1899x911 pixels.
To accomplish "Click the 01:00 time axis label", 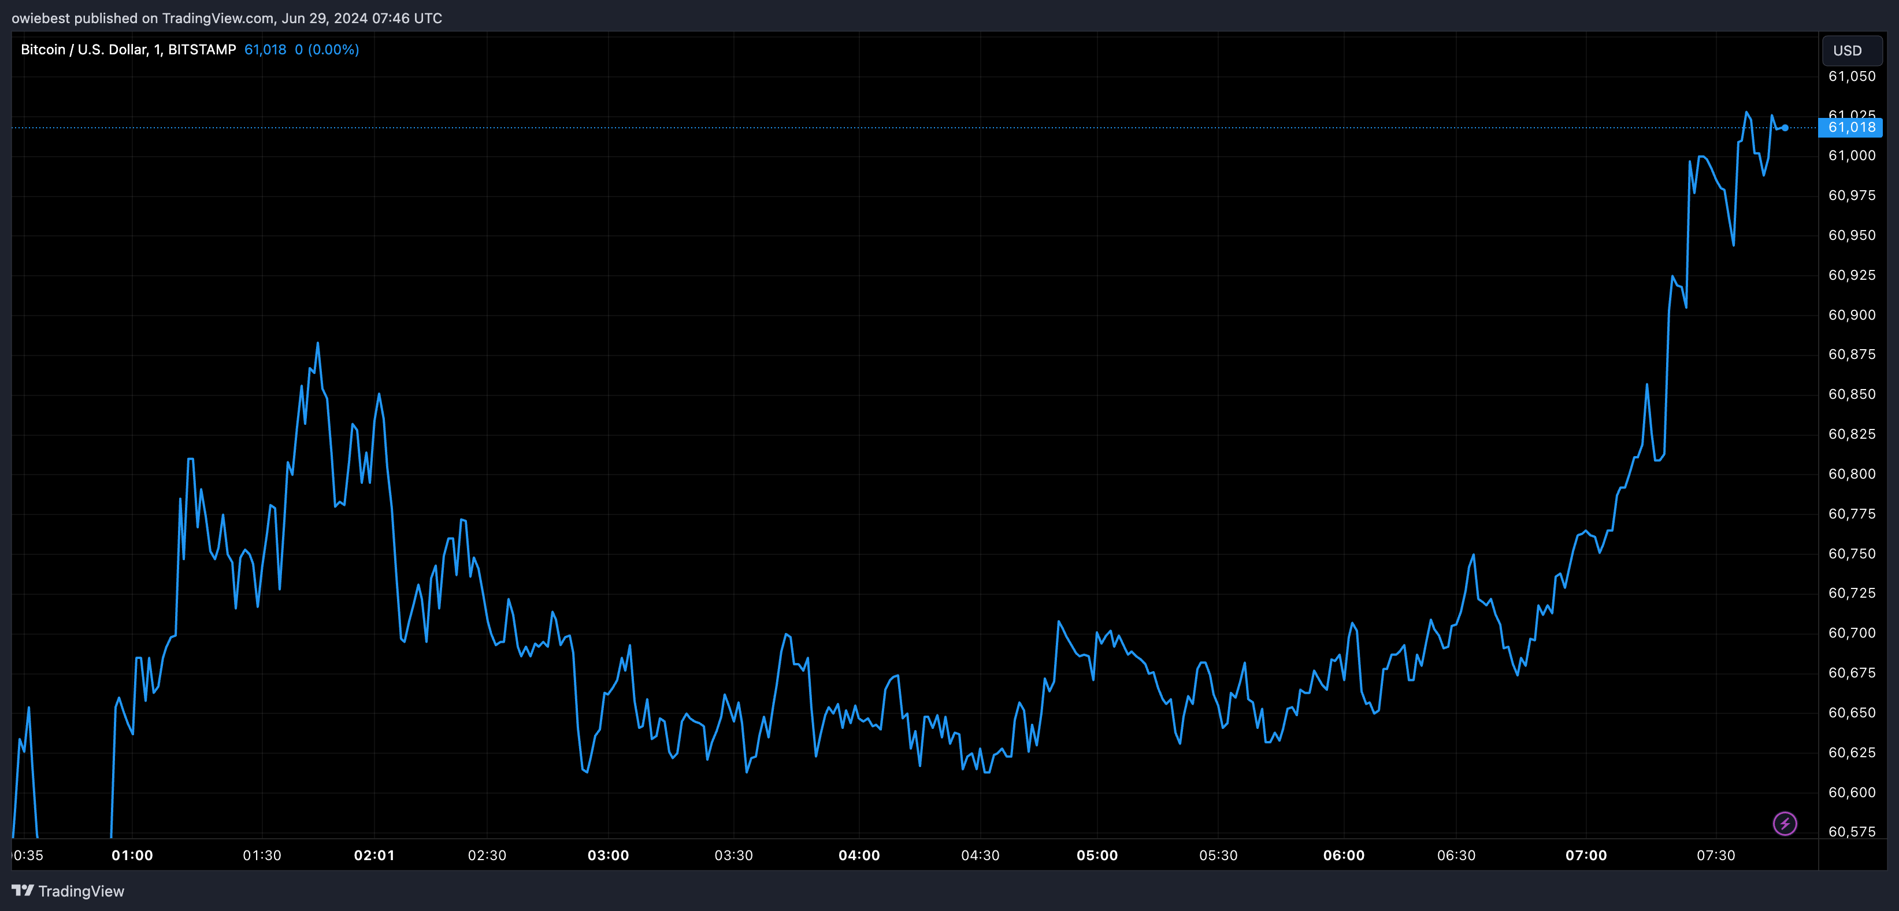I will pos(132,855).
